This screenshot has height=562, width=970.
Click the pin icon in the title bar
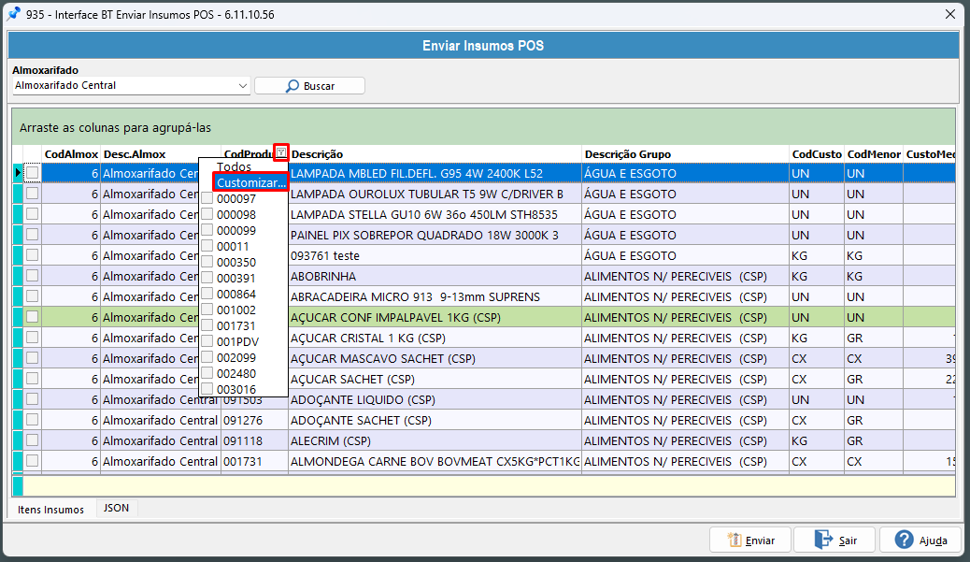pyautogui.click(x=13, y=14)
